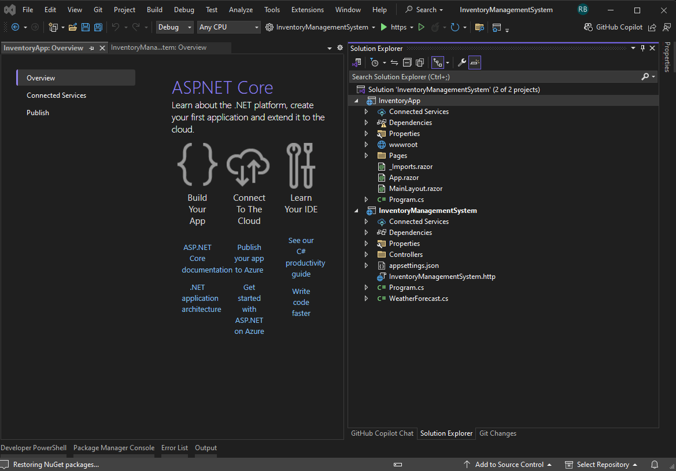Expand the wwwroot node under InventoryApp

[365, 144]
